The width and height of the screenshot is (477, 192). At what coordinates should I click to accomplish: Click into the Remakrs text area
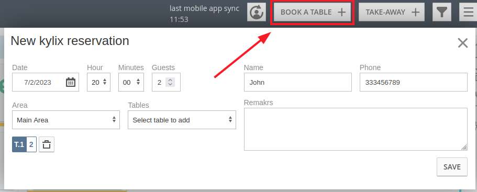[356, 129]
